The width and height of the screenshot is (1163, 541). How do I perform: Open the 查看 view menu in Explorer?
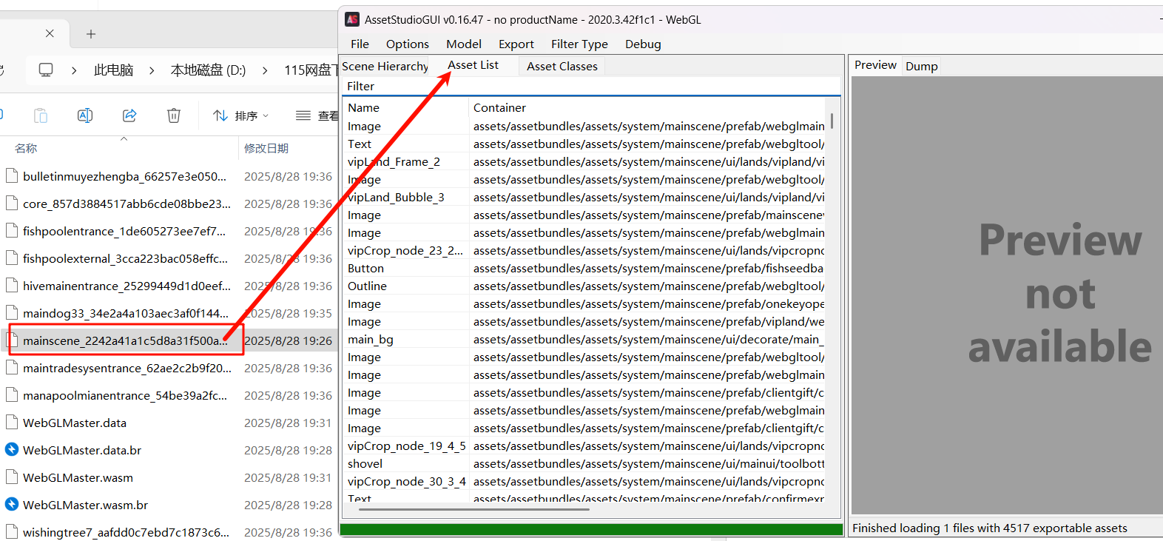pos(317,115)
